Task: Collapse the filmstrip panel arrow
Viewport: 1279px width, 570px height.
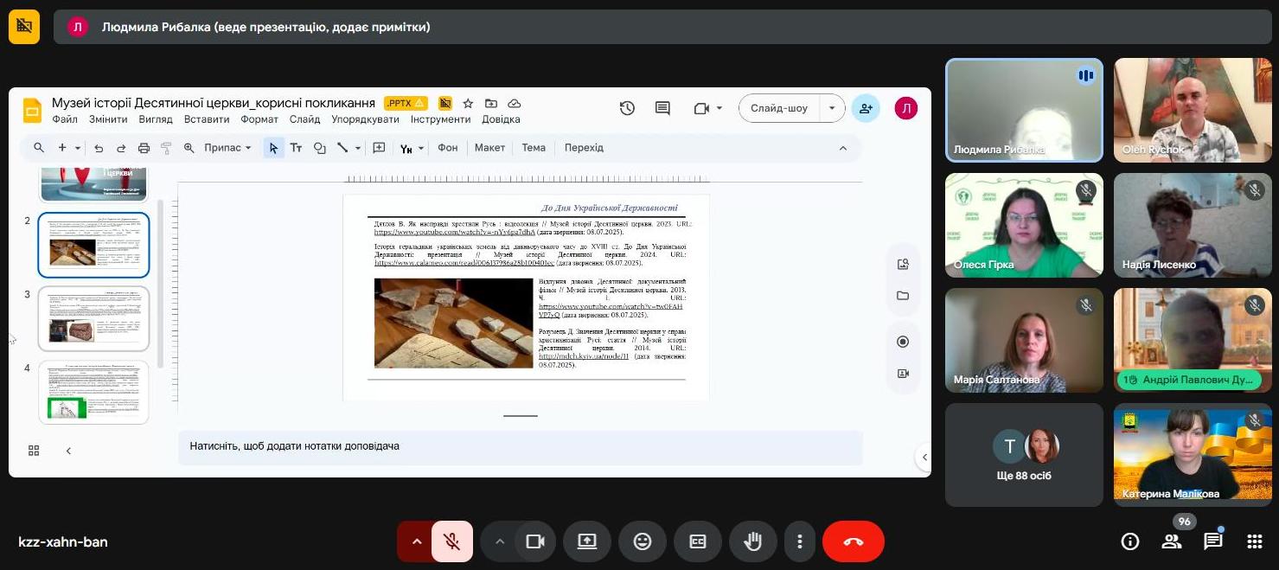Action: [68, 451]
